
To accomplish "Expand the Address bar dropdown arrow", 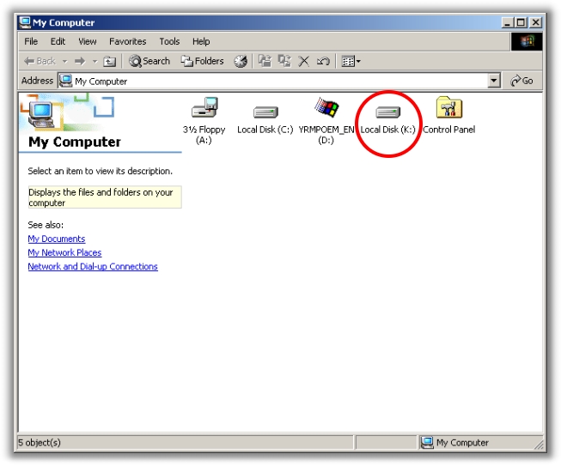I will click(494, 81).
